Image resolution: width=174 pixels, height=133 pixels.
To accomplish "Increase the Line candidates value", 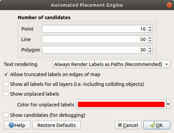I will pos(150,38).
